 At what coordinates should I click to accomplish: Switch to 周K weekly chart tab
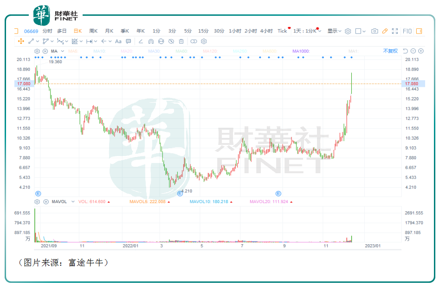93,31
